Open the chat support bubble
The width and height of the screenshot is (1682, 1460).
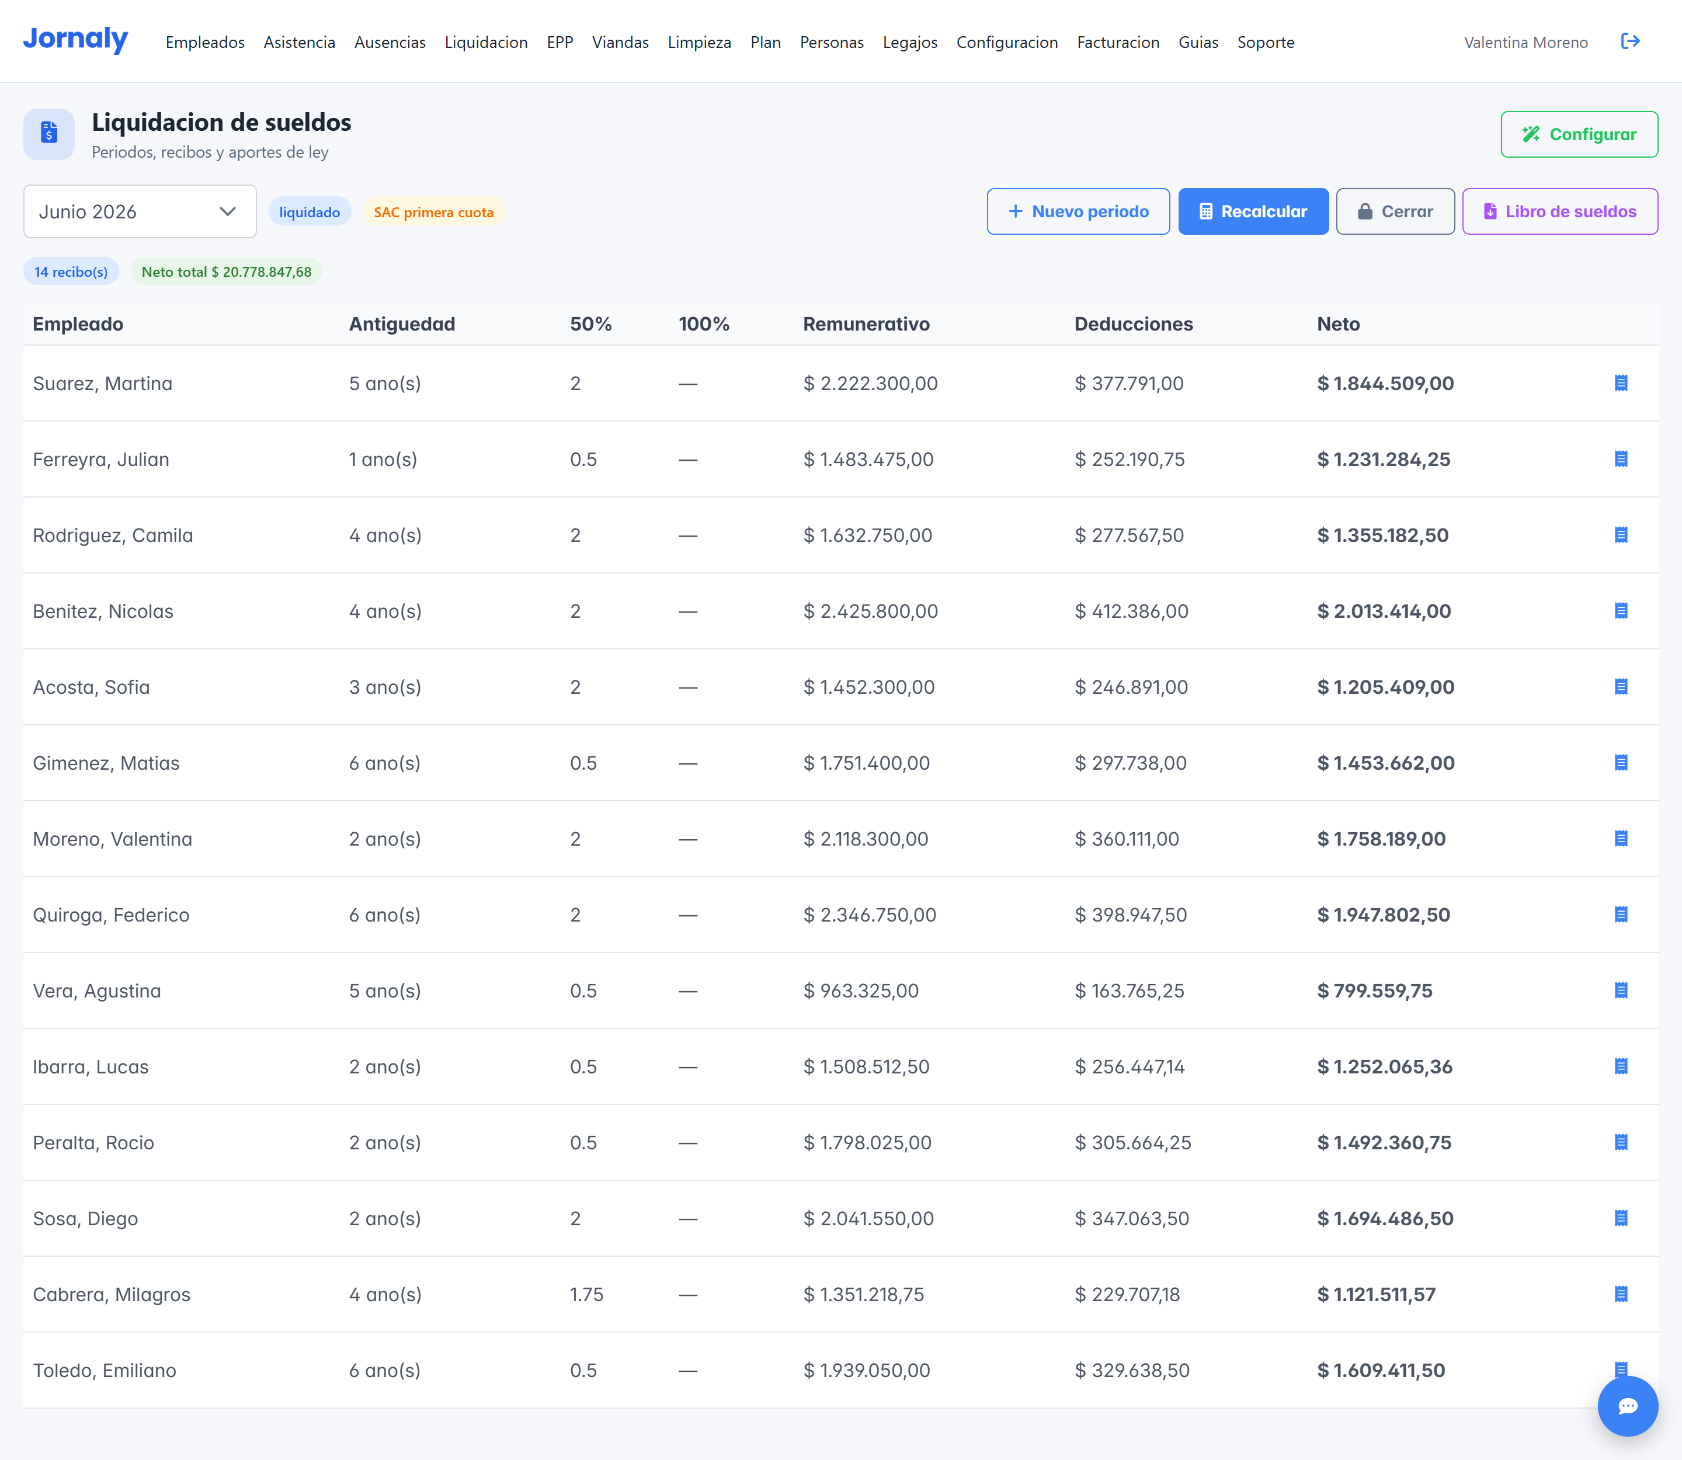click(1628, 1406)
